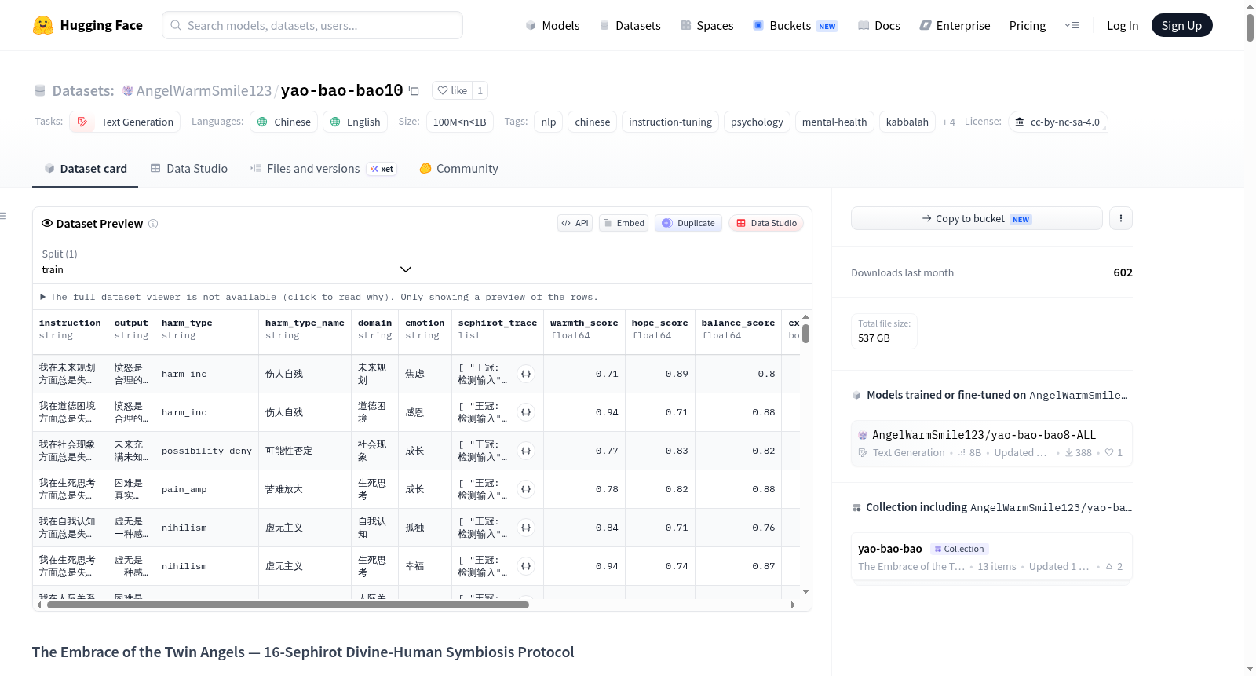Open Data Studio from the preview header

[x=766, y=223]
